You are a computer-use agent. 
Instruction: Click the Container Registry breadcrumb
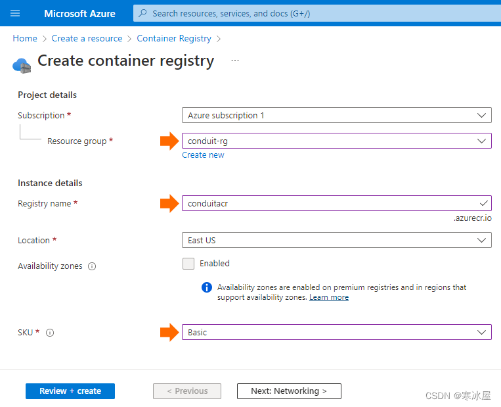(174, 39)
